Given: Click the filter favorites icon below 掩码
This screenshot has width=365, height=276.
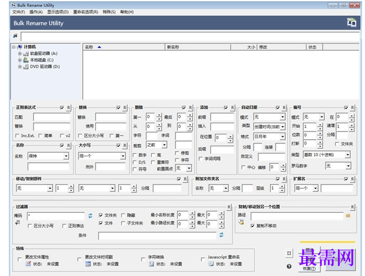Looking at the screenshot, I should 18,222.
